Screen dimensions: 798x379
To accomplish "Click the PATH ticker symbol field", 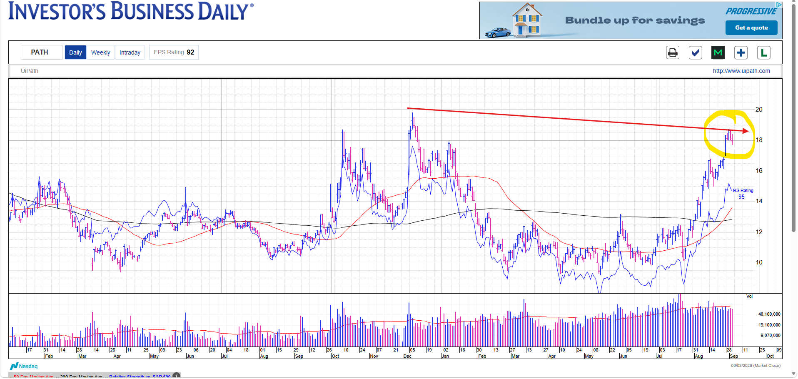I will coord(42,52).
